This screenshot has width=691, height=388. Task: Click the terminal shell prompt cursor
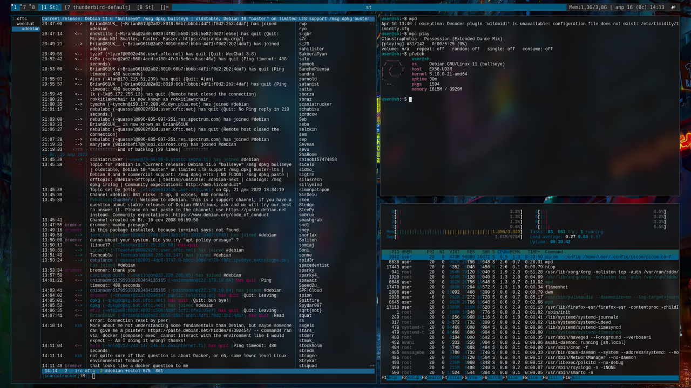tap(410, 99)
